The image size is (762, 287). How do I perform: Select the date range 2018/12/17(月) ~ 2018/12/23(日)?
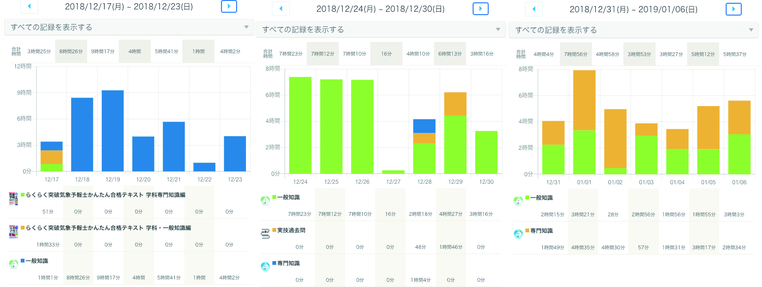coord(129,7)
